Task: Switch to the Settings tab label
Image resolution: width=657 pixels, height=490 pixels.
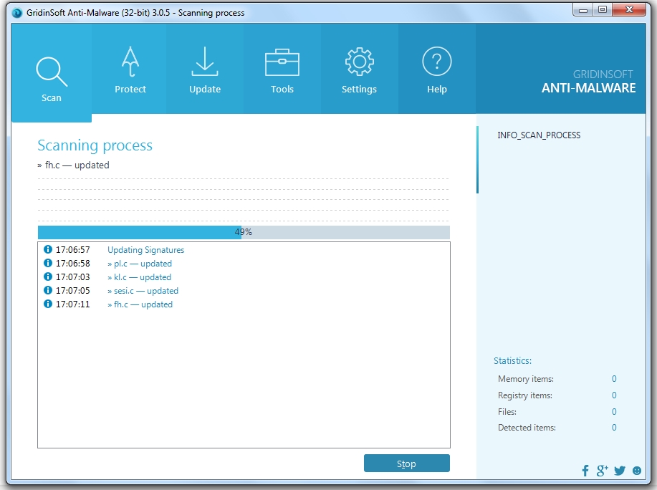Action: (x=359, y=90)
